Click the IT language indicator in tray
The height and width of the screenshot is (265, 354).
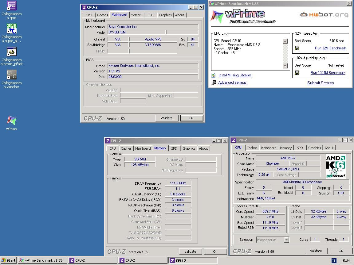(x=334, y=261)
